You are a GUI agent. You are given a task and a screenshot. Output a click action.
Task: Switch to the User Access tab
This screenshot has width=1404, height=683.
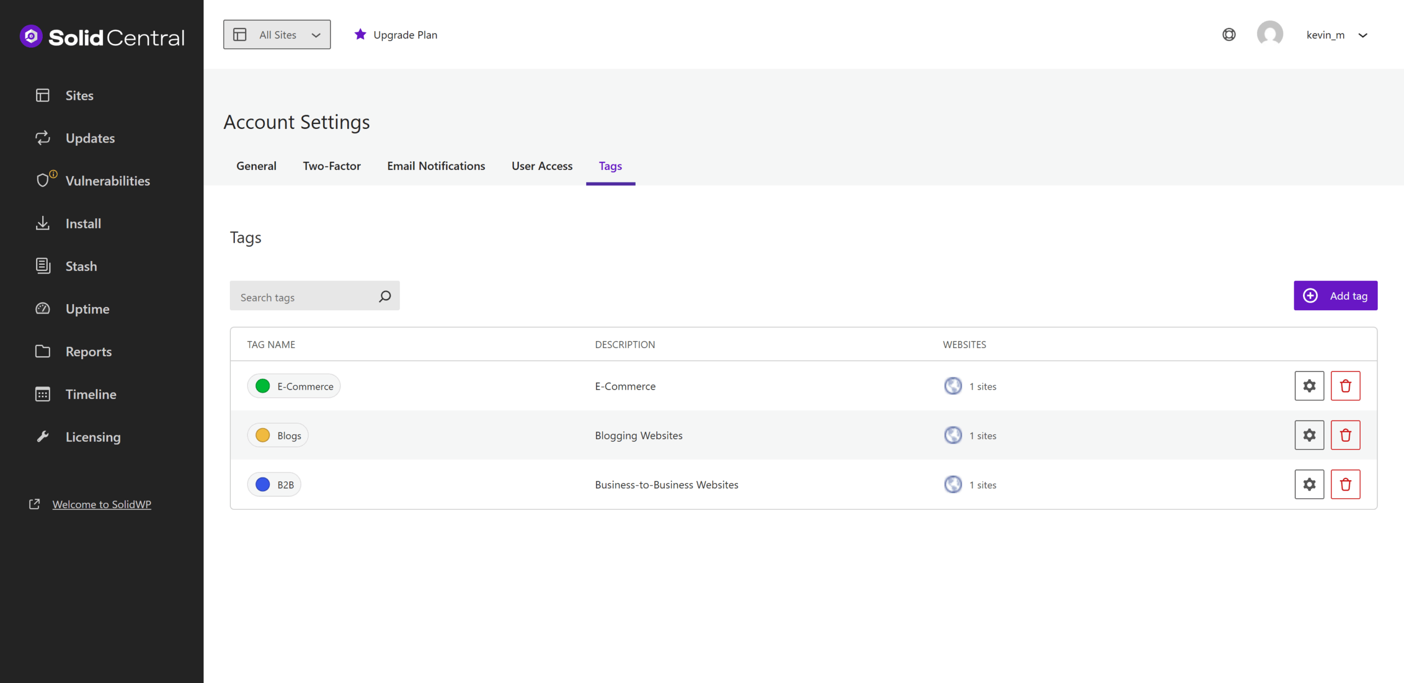(541, 166)
